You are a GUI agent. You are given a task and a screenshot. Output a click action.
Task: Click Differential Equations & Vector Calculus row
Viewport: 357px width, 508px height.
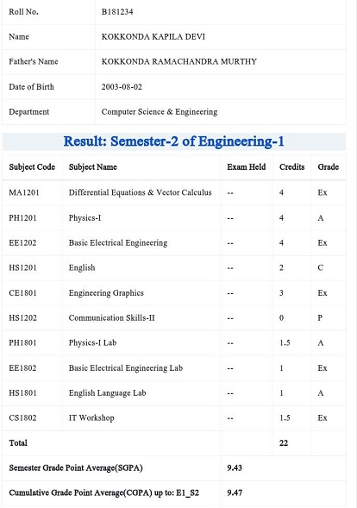[x=174, y=193]
